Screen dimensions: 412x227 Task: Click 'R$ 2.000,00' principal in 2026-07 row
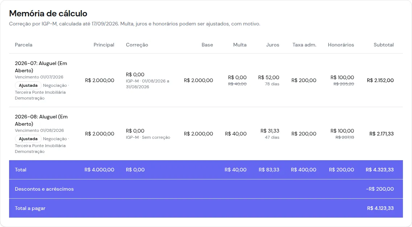coord(100,81)
